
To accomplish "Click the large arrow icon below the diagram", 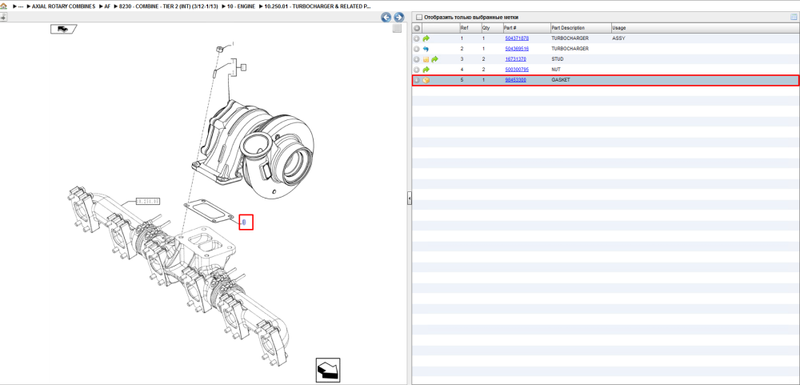I will (328, 370).
